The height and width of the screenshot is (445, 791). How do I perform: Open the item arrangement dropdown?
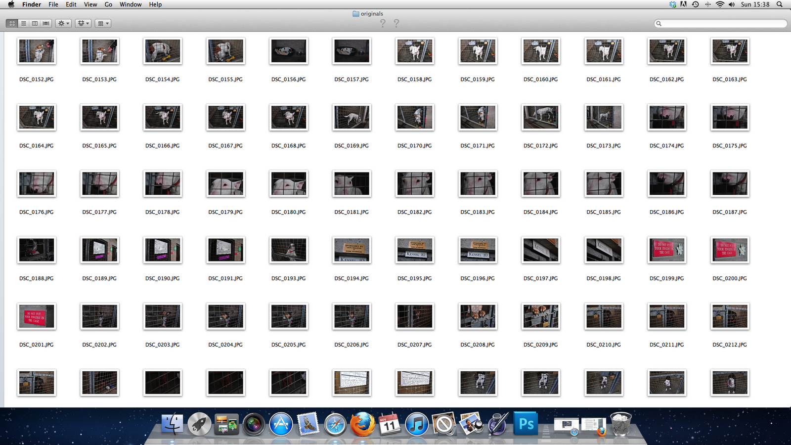(102, 23)
